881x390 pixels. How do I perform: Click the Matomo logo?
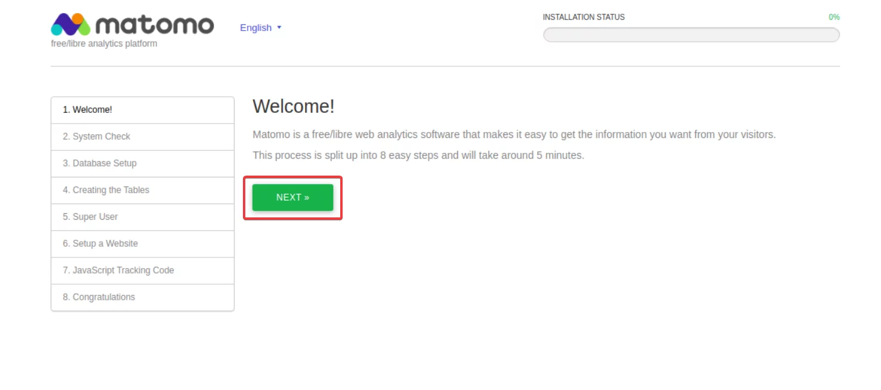(x=133, y=24)
